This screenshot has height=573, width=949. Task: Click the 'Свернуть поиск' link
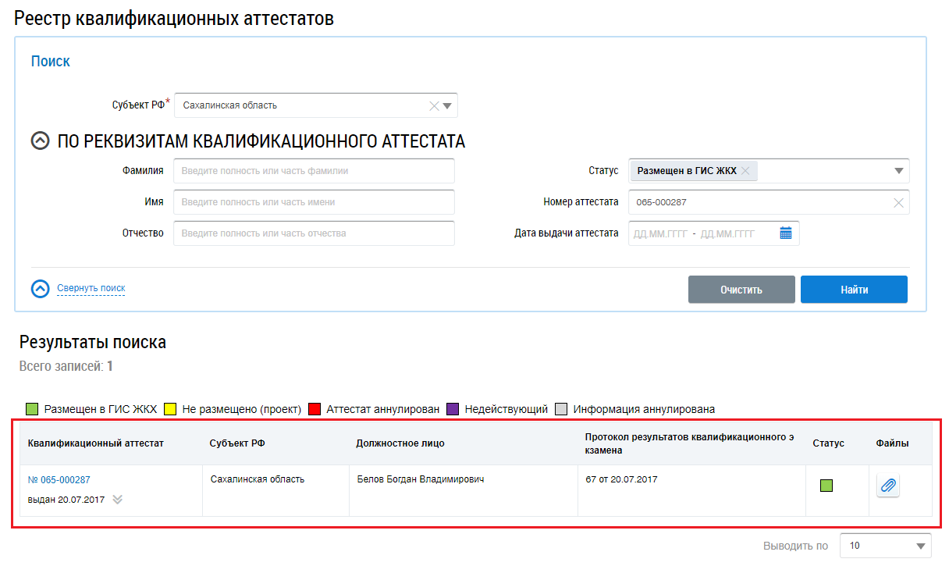point(91,289)
